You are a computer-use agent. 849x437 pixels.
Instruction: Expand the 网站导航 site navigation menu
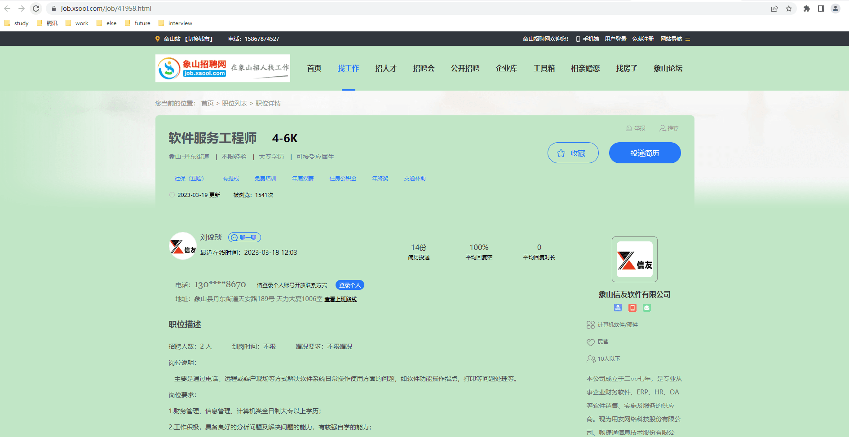671,39
